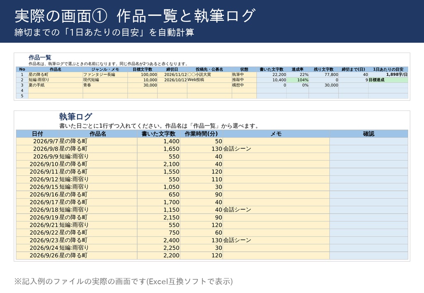Click the 会話シーン memo on 2026/9/18 row
This screenshot has height=293, width=424.
[x=276, y=210]
